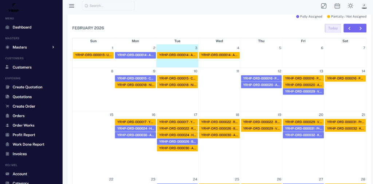
Task: Click the Orders clipboard icon
Action: (7, 116)
